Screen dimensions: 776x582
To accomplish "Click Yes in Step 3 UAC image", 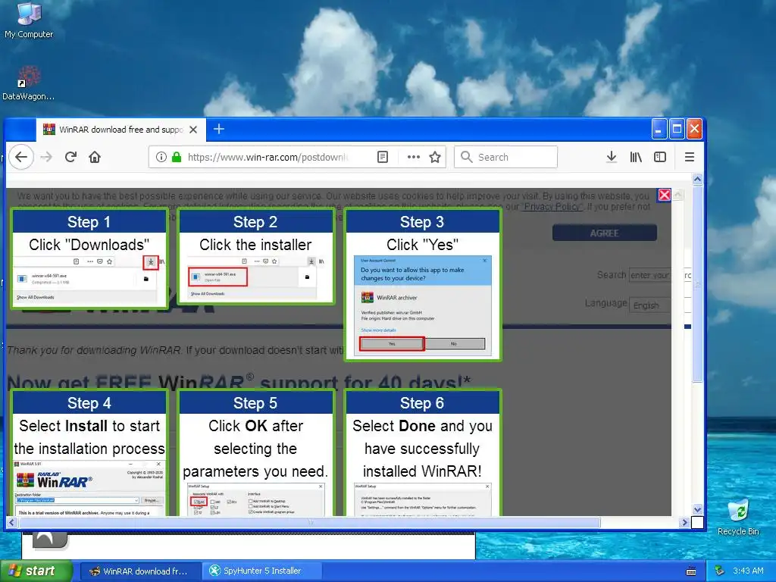I will pos(392,343).
